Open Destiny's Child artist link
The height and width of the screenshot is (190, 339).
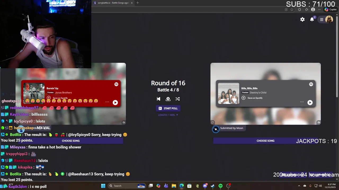pyautogui.click(x=258, y=93)
